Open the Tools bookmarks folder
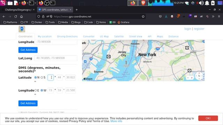223x125 pixels. coord(50,22)
